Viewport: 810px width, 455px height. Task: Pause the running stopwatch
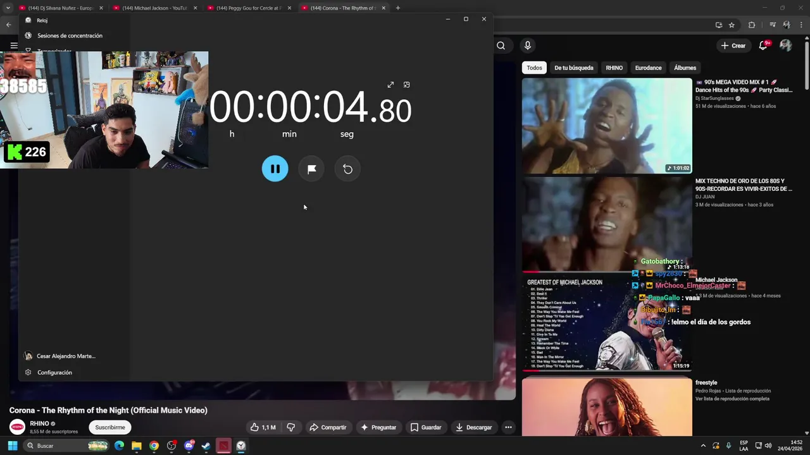(x=275, y=169)
